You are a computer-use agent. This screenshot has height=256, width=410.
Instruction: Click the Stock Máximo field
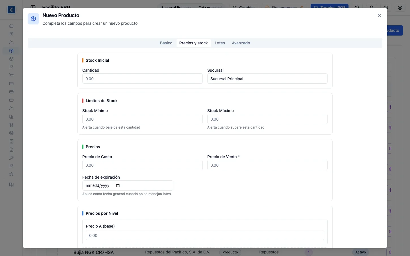coord(267,119)
